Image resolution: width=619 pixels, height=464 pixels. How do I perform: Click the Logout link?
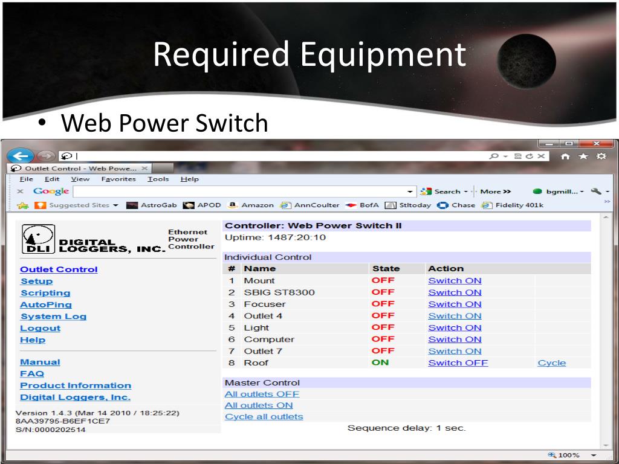click(41, 328)
